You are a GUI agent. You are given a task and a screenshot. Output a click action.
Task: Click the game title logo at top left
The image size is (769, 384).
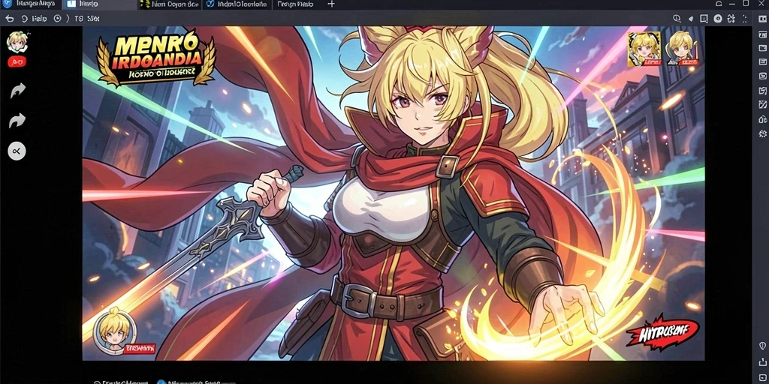coord(156,58)
